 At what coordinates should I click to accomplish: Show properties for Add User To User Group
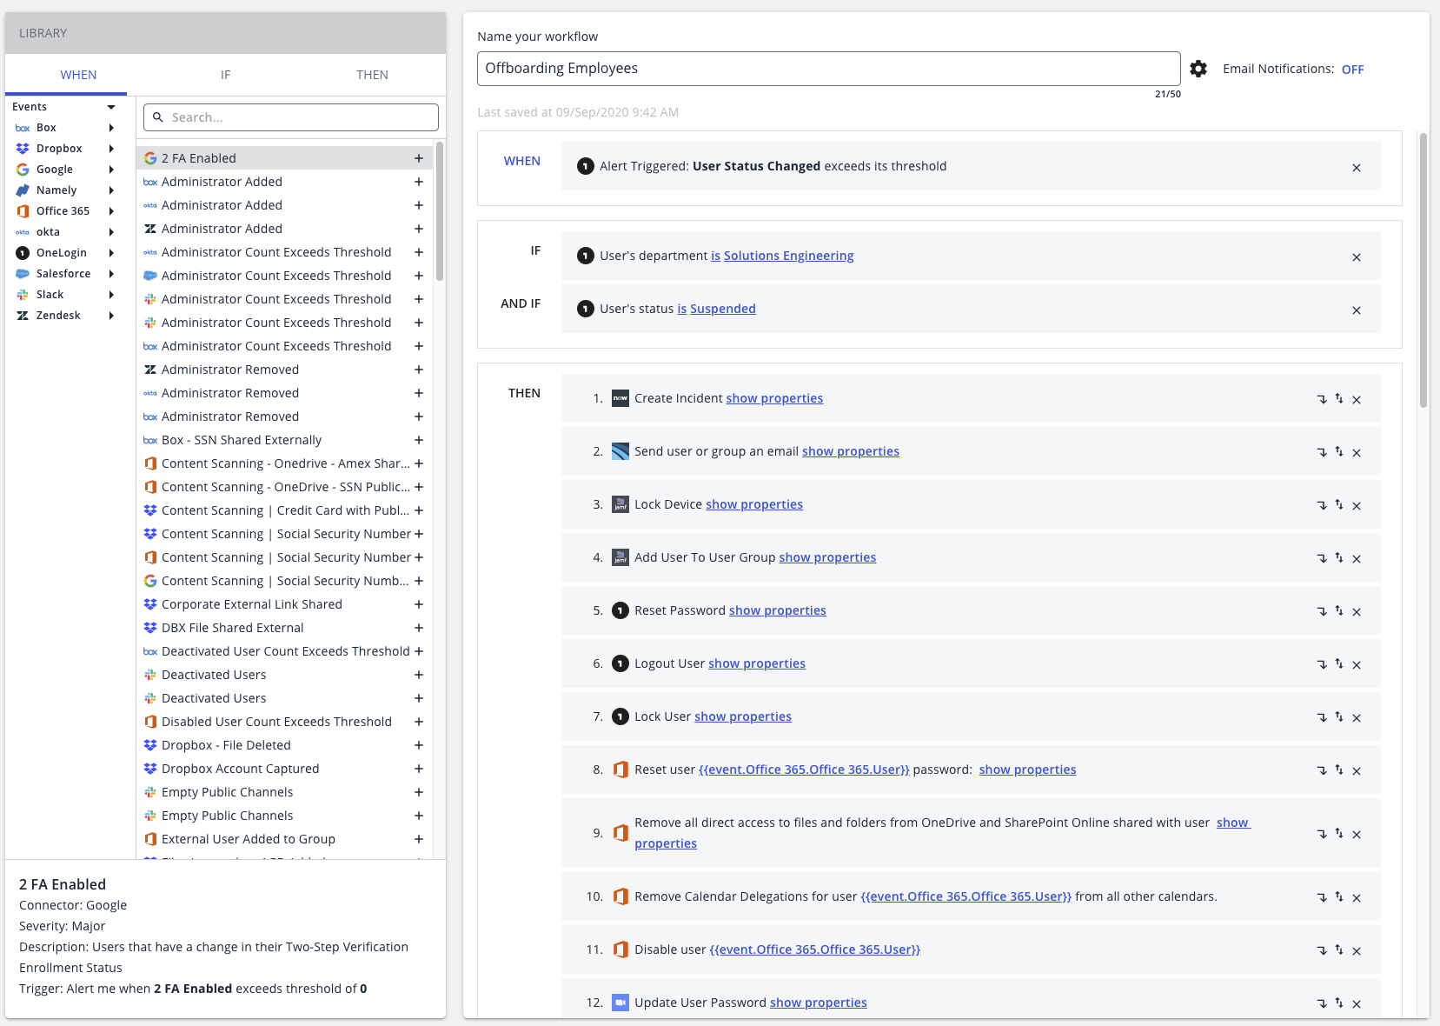pos(827,557)
